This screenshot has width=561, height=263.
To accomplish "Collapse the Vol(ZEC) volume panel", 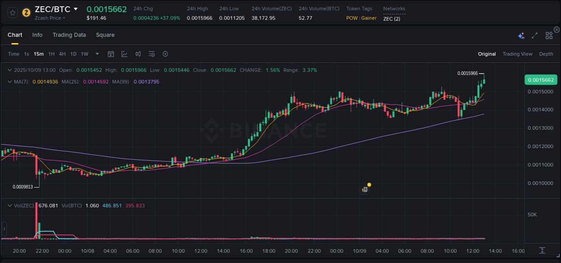I will (9, 205).
